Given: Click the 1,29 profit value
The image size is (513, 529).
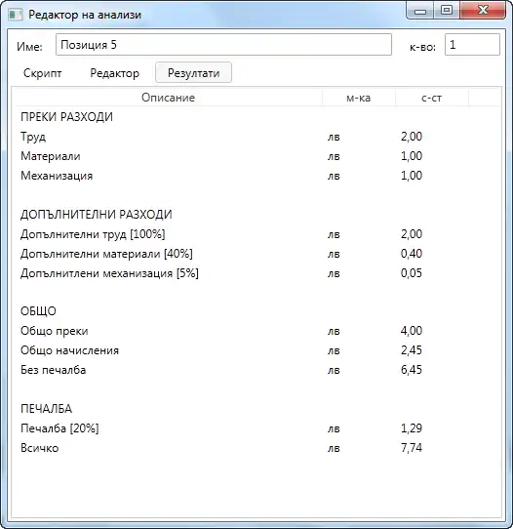Looking at the screenshot, I should point(412,428).
